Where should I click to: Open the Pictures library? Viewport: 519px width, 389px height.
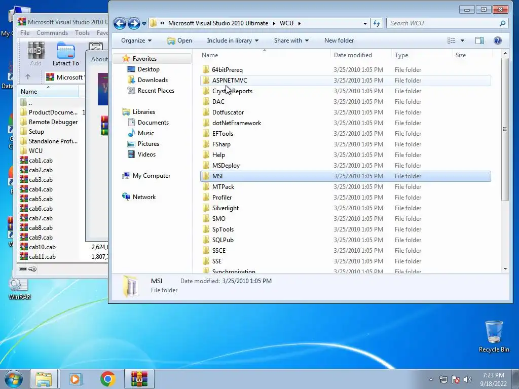[x=149, y=143]
